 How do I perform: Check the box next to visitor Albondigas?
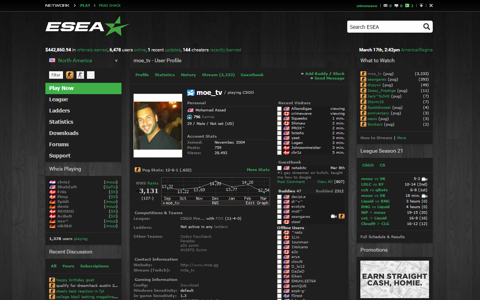[x=279, y=109]
